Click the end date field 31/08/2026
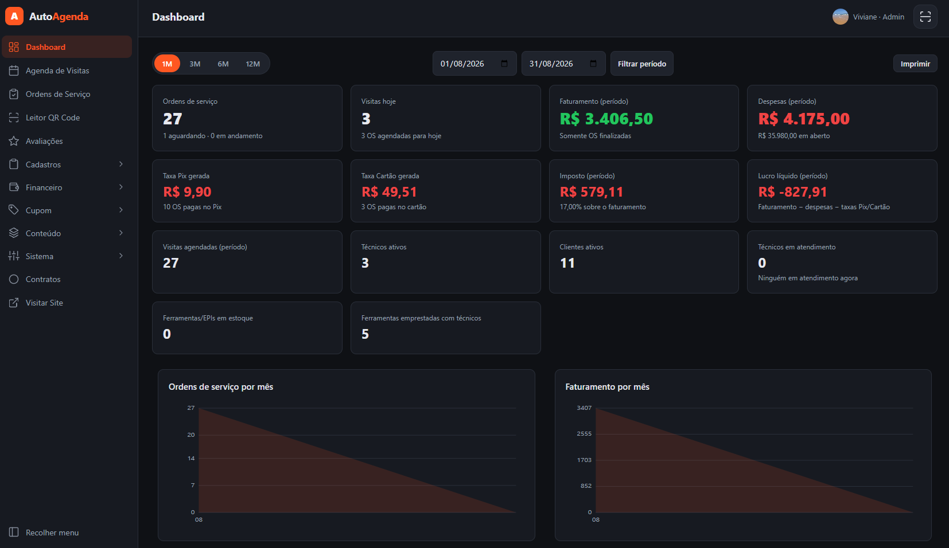This screenshot has height=548, width=949. point(563,64)
